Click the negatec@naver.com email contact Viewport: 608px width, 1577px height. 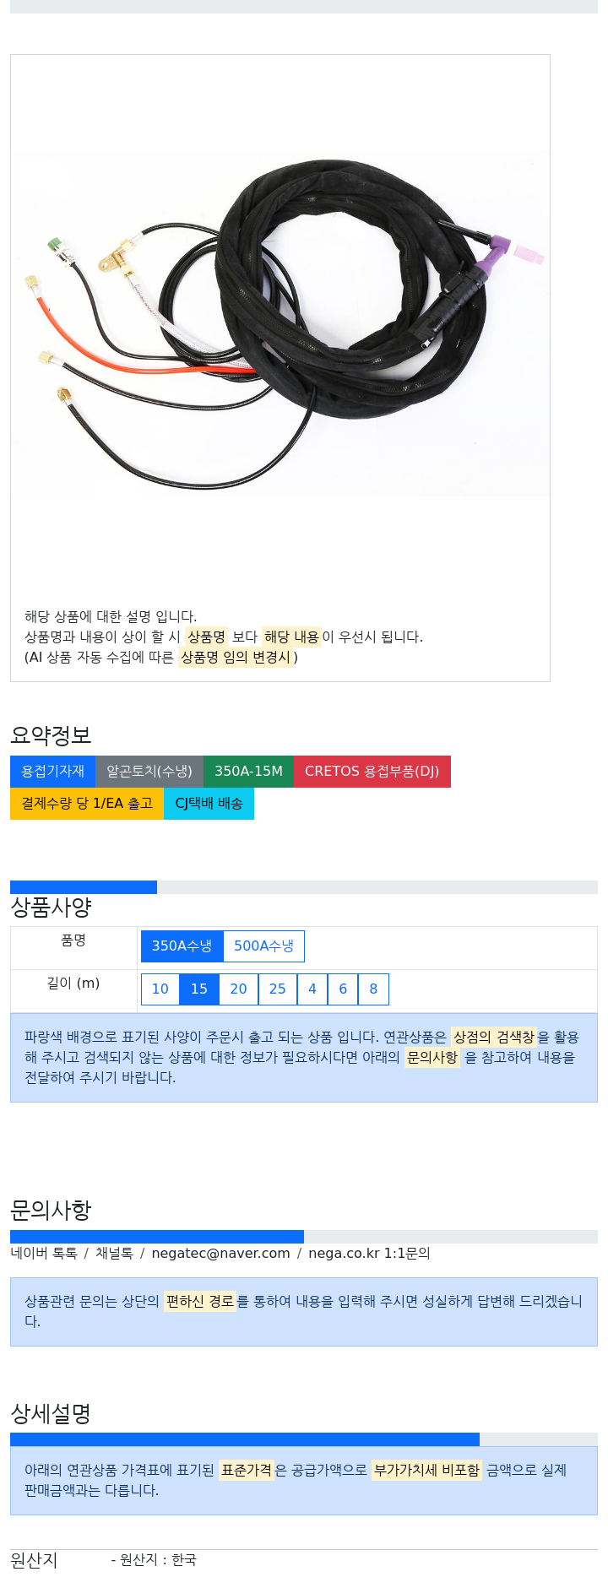220,1254
